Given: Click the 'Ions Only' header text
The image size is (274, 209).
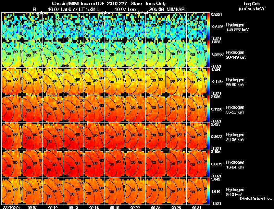Looking at the screenshot, I should click(156, 4).
